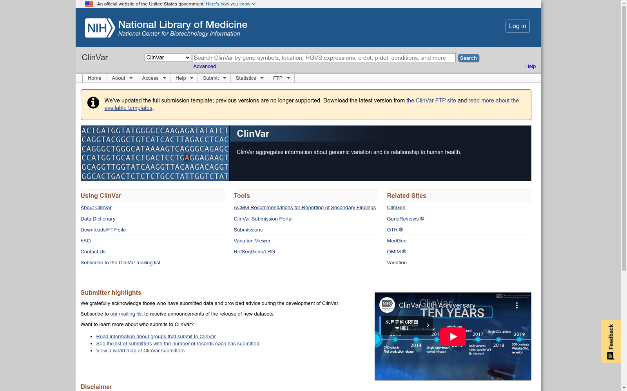Open Submissions link under Tools

coord(248,230)
